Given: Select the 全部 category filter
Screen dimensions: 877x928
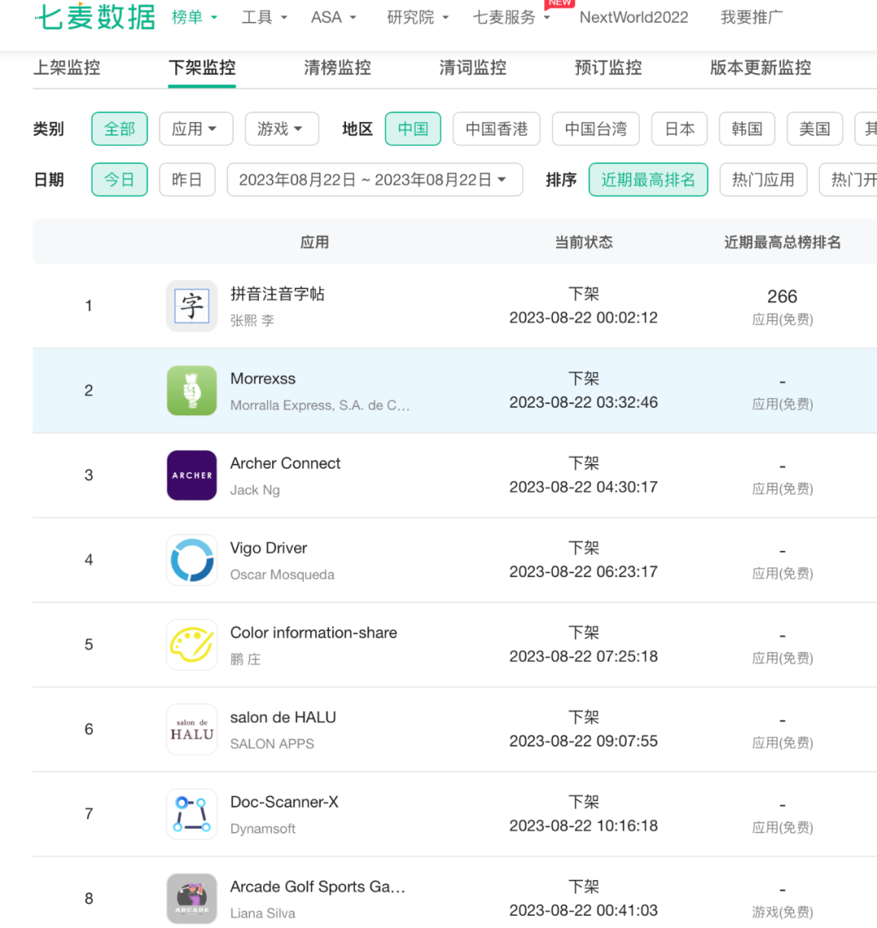Looking at the screenshot, I should click(x=119, y=128).
